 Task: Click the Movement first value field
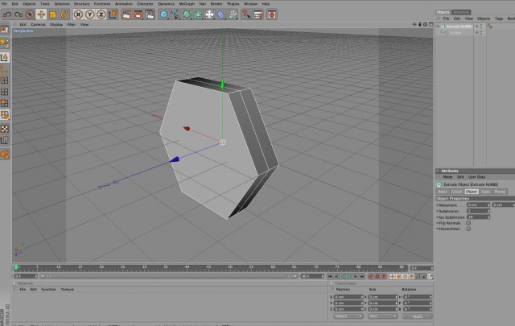478,205
